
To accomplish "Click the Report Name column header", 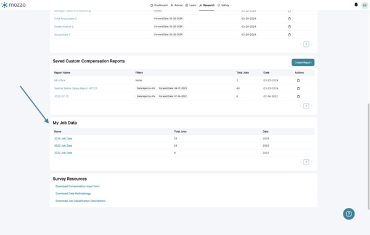I will point(62,73).
